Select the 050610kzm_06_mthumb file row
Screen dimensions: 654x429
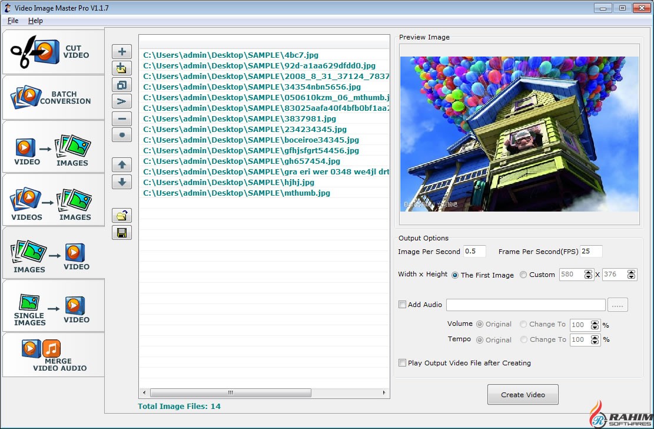pyautogui.click(x=264, y=98)
